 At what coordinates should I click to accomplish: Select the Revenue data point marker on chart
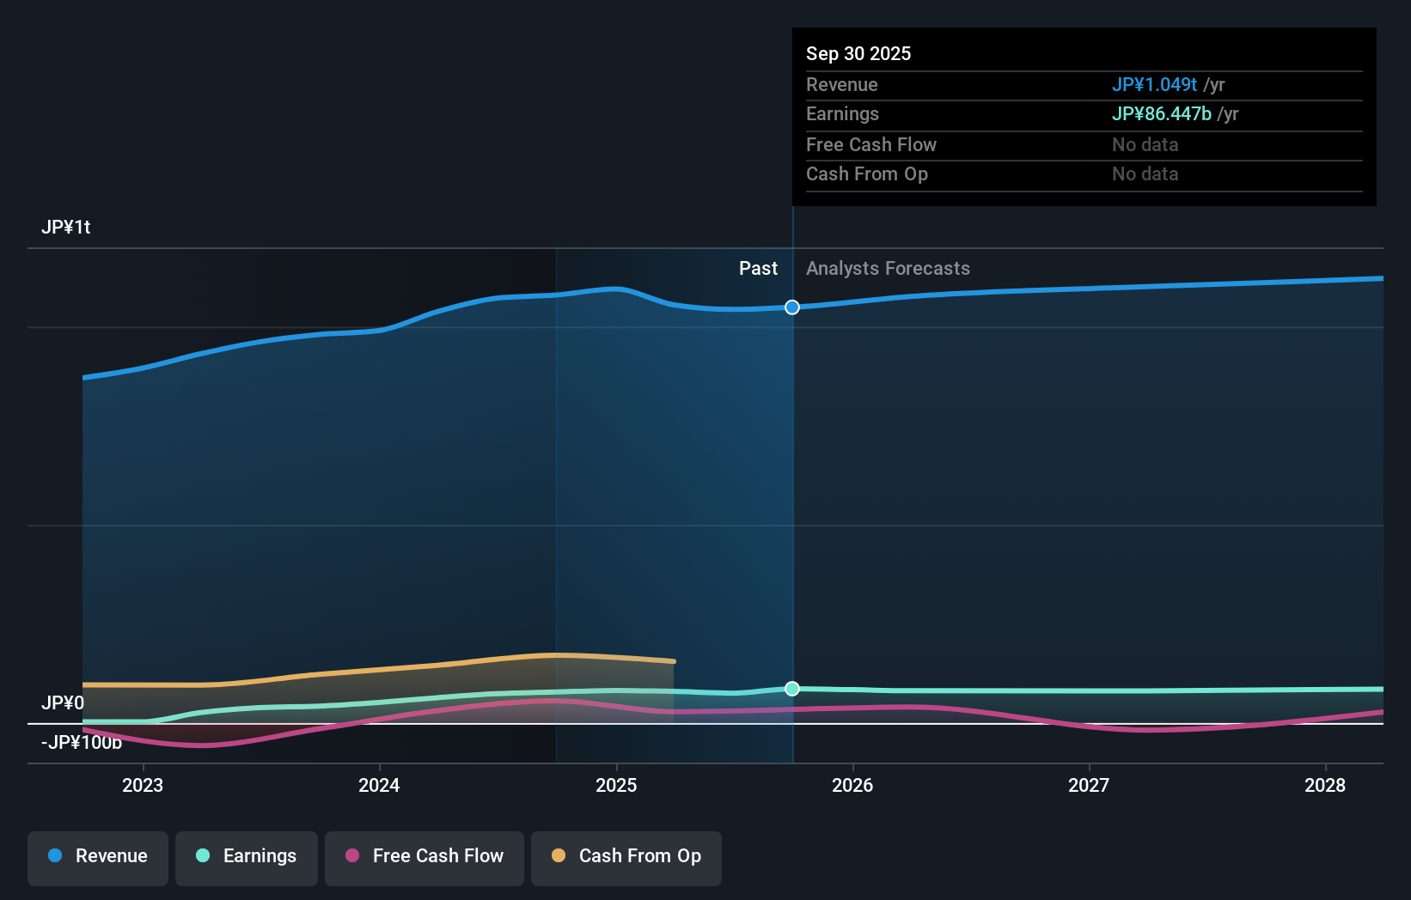coord(791,307)
